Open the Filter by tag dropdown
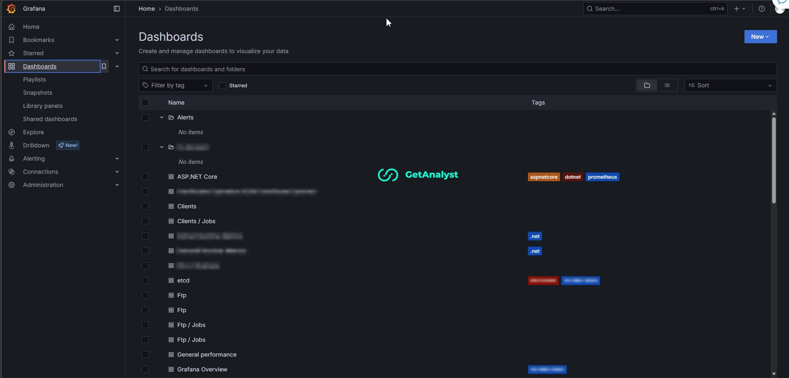This screenshot has width=789, height=378. 176,85
